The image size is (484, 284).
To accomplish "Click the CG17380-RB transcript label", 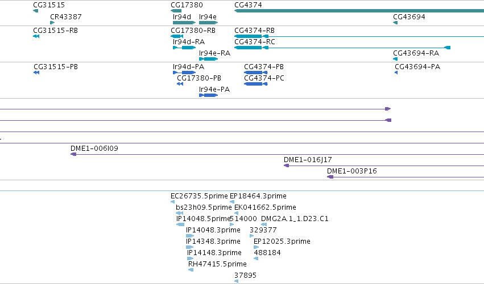I will point(193,31).
